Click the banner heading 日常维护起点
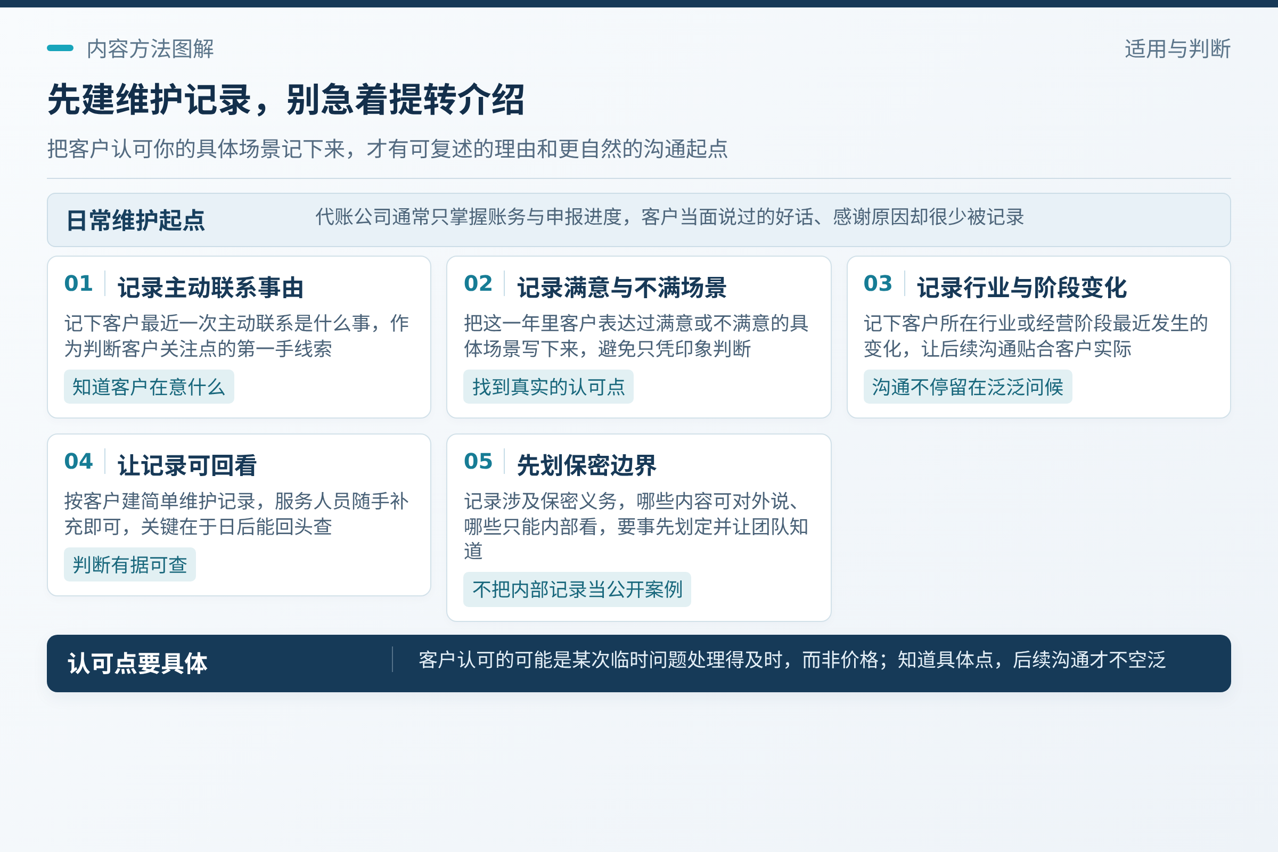The image size is (1278, 852). (135, 220)
